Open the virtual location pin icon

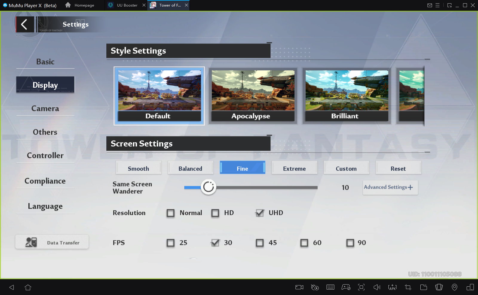[x=454, y=287]
